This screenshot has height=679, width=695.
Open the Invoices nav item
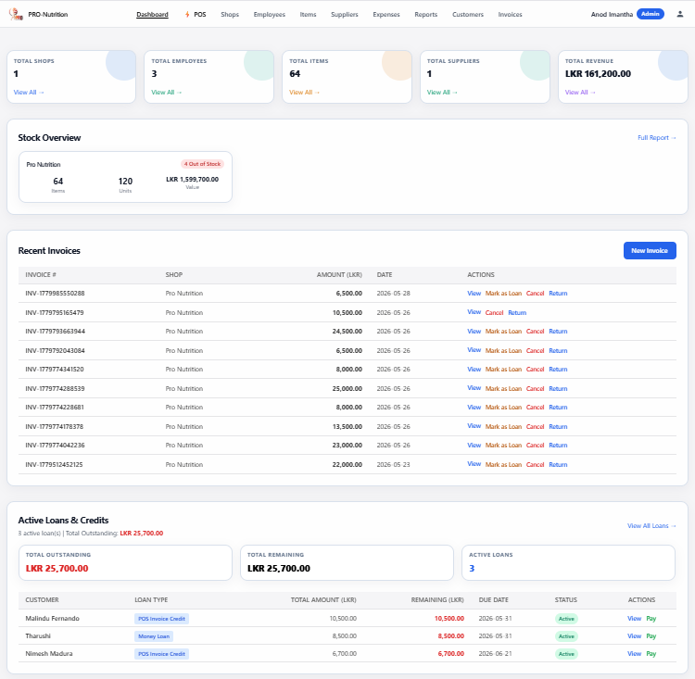point(510,14)
